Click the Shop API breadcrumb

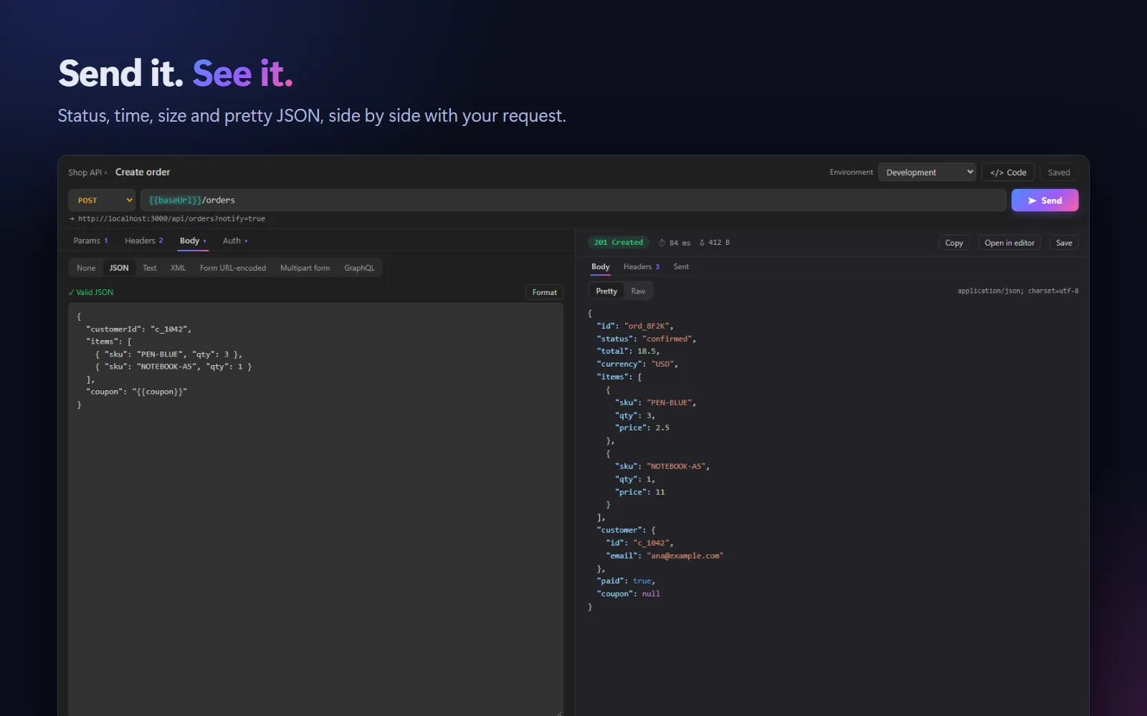click(x=85, y=173)
